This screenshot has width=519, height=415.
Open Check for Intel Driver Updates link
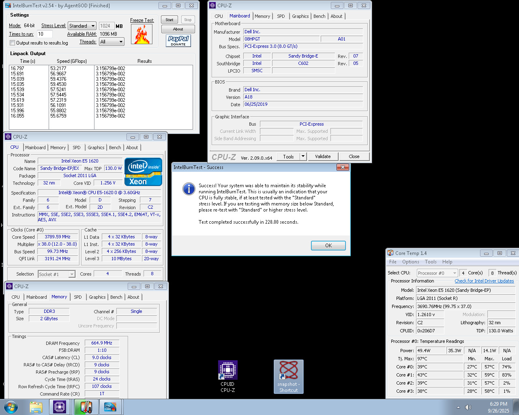(484, 281)
